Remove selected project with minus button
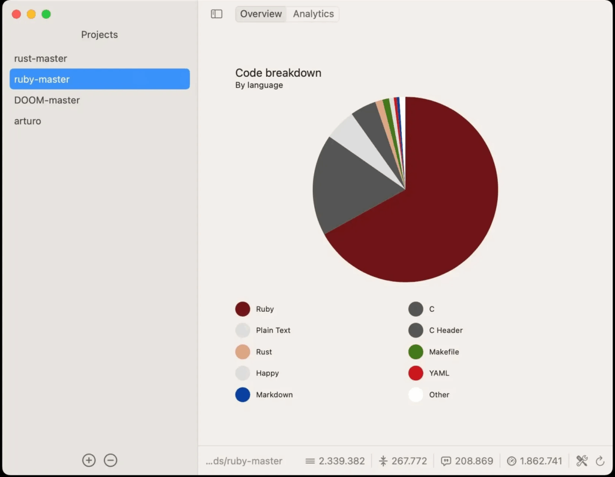 coord(111,460)
